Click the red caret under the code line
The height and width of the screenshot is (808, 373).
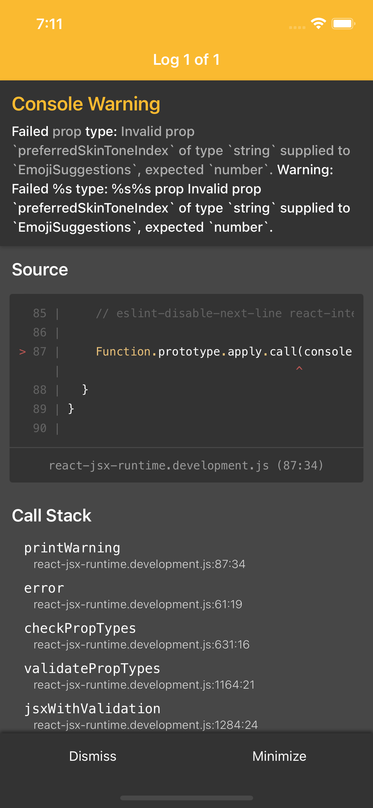pyautogui.click(x=299, y=369)
